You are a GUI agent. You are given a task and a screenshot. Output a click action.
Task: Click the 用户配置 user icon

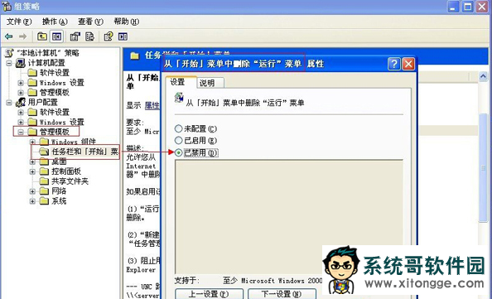pos(21,102)
